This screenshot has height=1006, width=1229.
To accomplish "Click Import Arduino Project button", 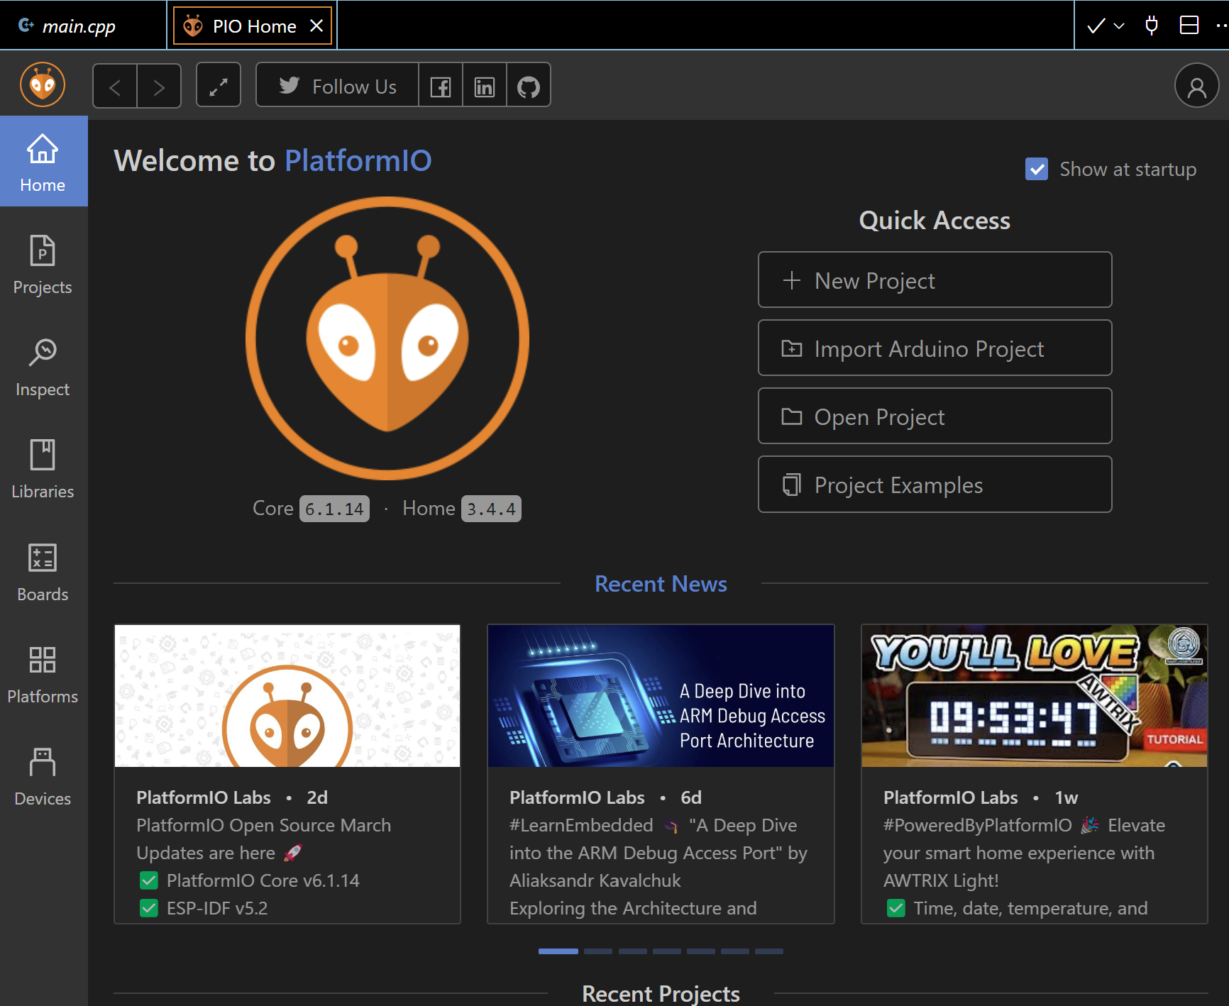I will pos(935,348).
